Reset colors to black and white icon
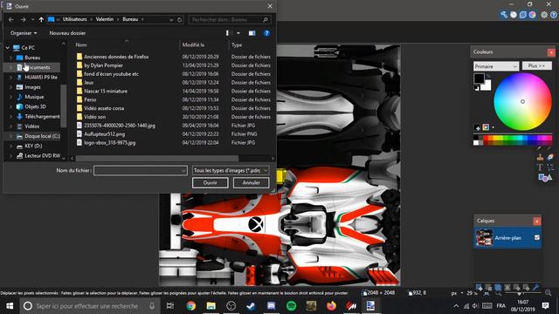This screenshot has height=314, width=559. click(477, 88)
